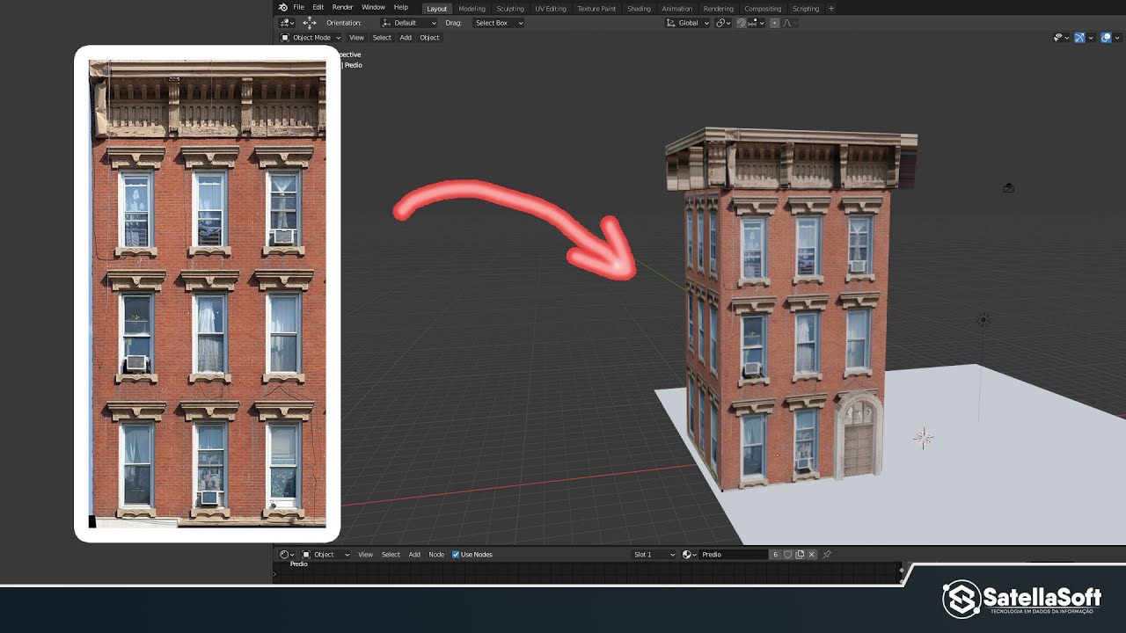Viewport: 1126px width, 633px height.
Task: Open the viewport editor type icon
Action: (x=285, y=38)
